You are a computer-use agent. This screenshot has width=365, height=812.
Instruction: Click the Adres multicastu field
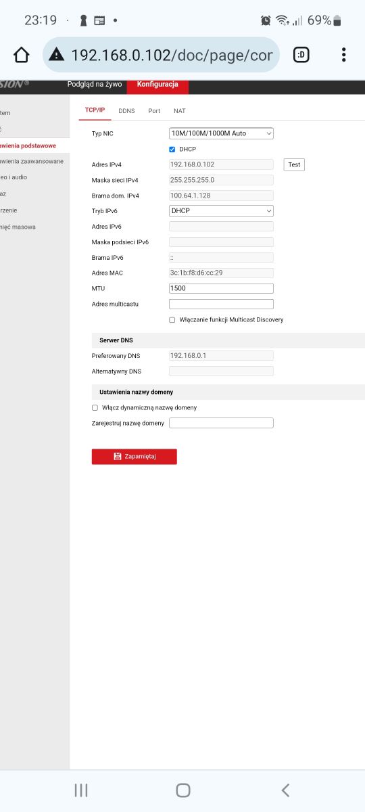(221, 304)
